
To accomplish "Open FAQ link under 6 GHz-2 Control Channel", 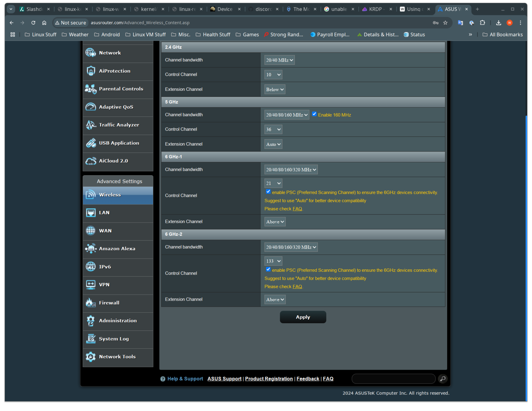I will (297, 287).
